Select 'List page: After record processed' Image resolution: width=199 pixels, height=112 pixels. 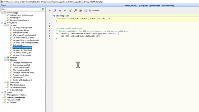[25, 43]
